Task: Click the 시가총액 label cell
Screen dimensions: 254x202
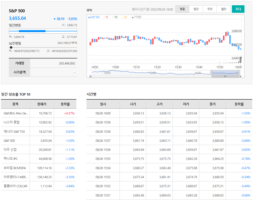Action: pos(19,72)
